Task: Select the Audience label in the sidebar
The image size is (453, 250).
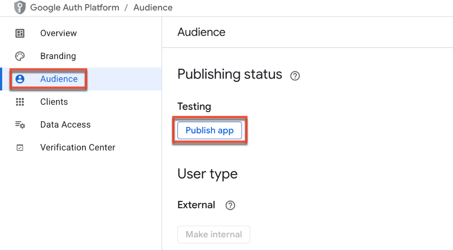Action: coord(59,79)
